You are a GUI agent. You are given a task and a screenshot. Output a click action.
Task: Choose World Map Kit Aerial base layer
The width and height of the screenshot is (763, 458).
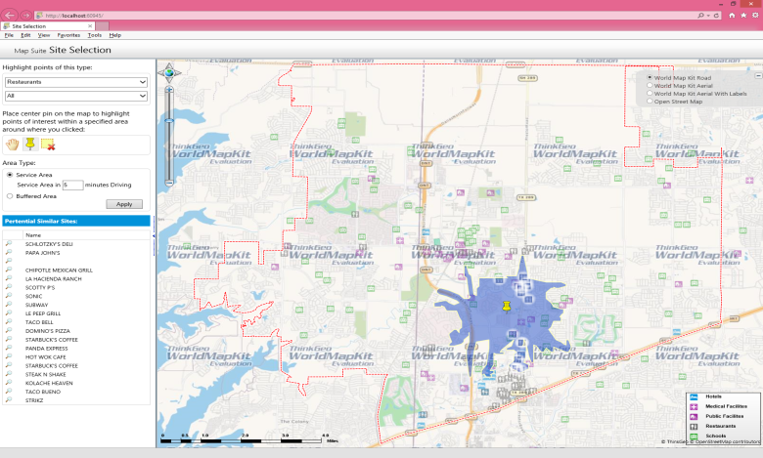[650, 85]
